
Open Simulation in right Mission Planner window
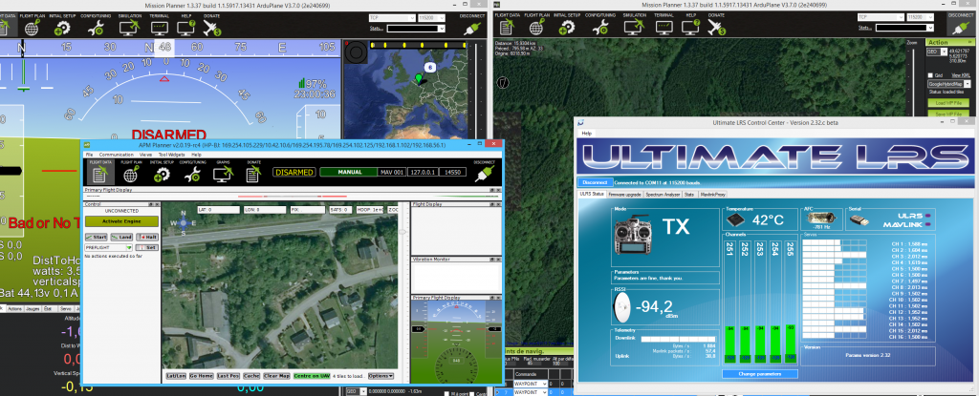[634, 24]
